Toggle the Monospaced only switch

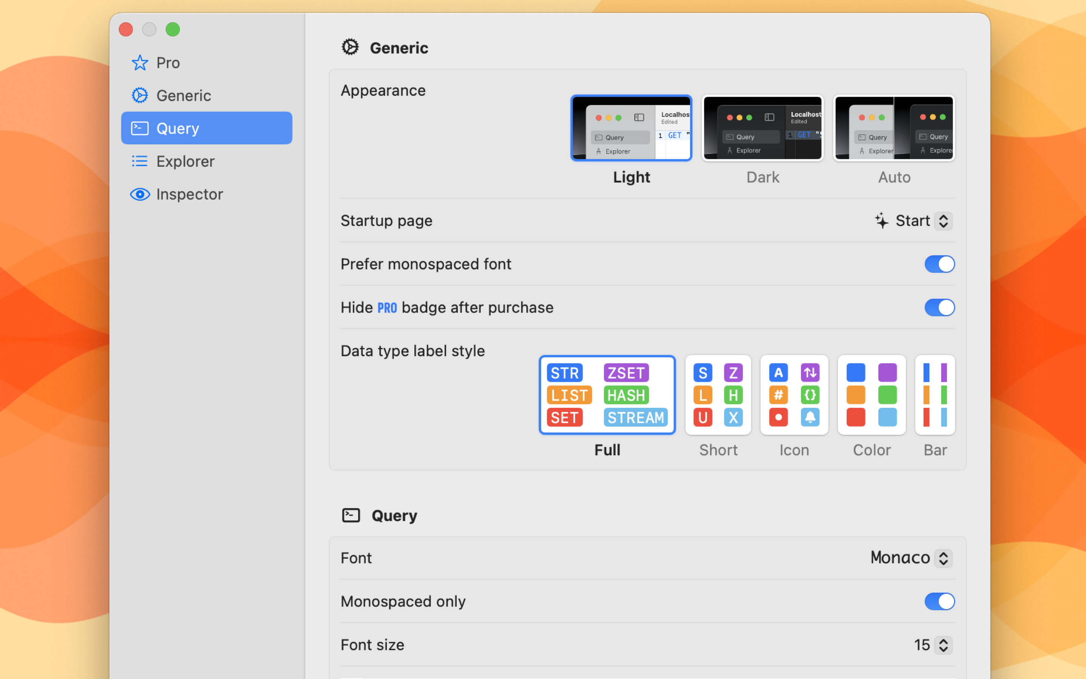tap(939, 601)
